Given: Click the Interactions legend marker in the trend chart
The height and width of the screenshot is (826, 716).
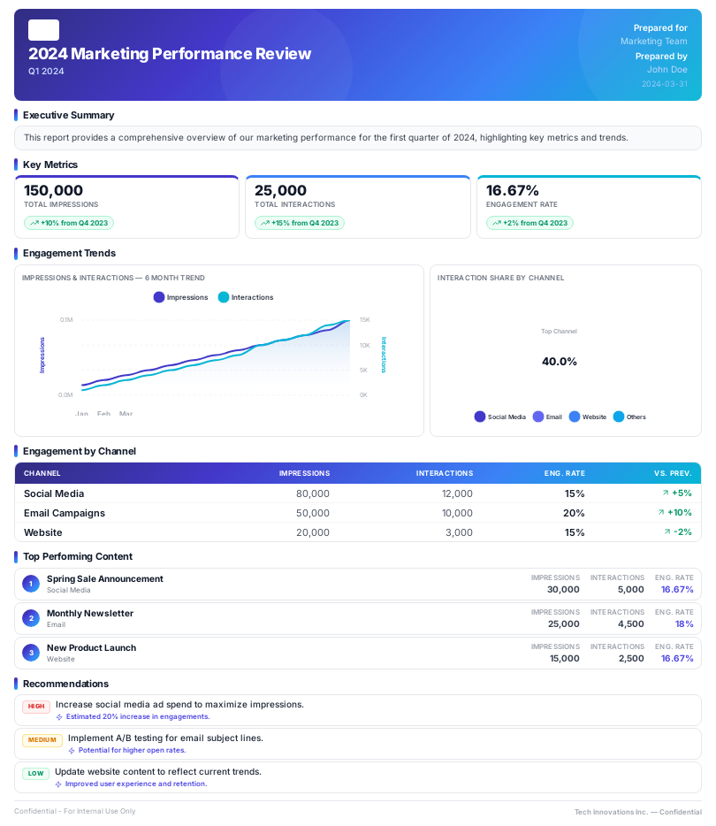Looking at the screenshot, I should (222, 297).
